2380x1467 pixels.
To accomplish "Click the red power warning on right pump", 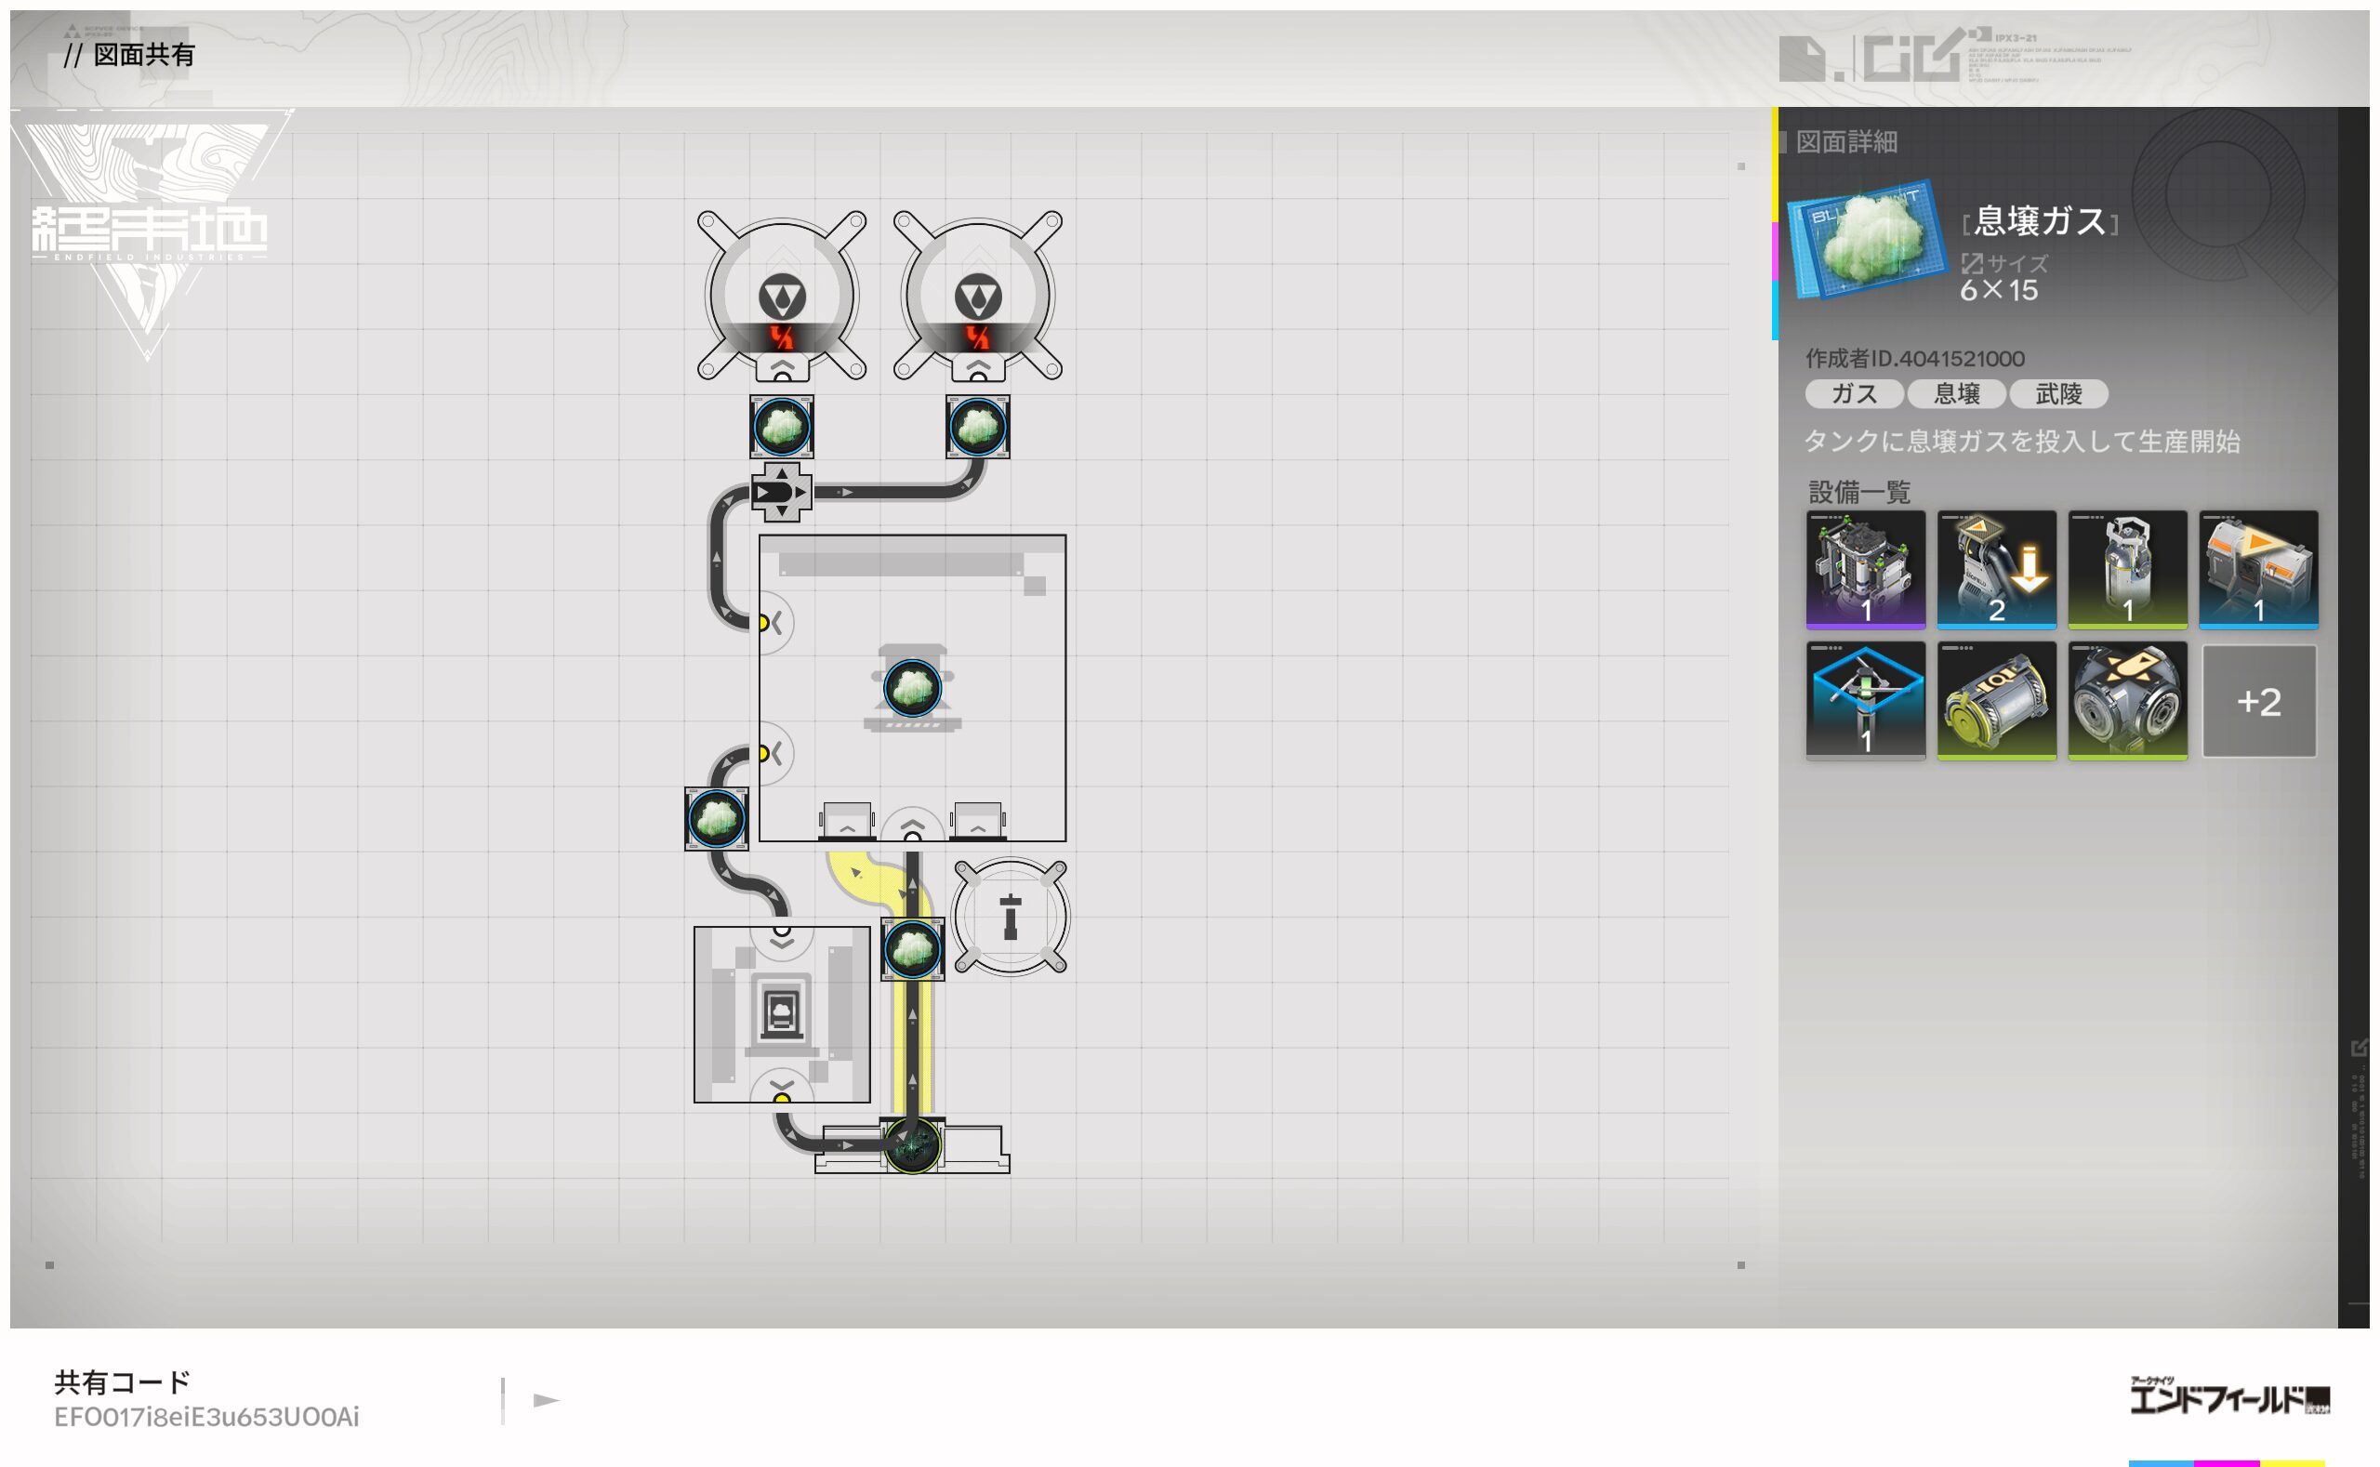I will pyautogui.click(x=978, y=337).
